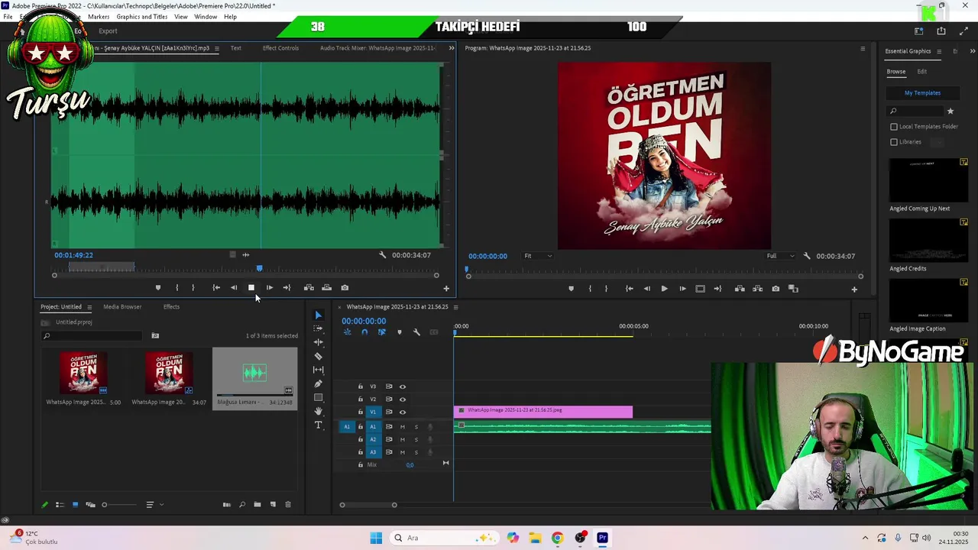978x550 pixels.
Task: Switch to Effect Controls tab
Action: coord(280,48)
